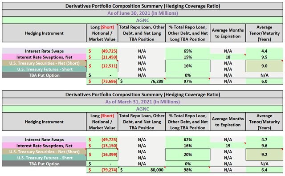
Task: Click the June 30, 2021 date header
Action: [142, 13]
